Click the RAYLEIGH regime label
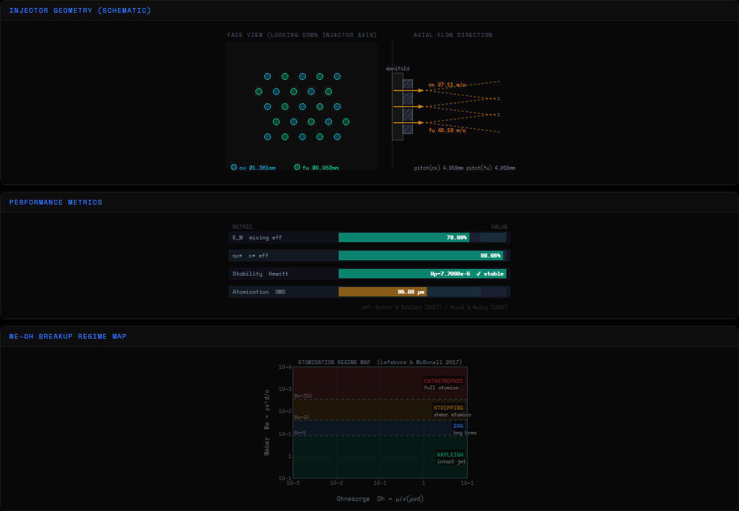Screen dimensions: 739x511 tap(449, 455)
